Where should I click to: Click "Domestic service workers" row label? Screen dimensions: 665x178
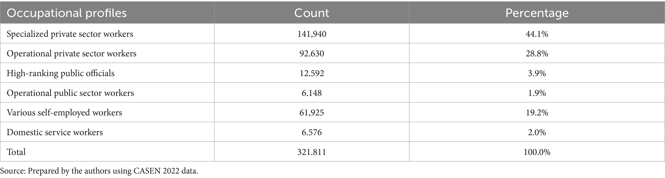click(55, 132)
